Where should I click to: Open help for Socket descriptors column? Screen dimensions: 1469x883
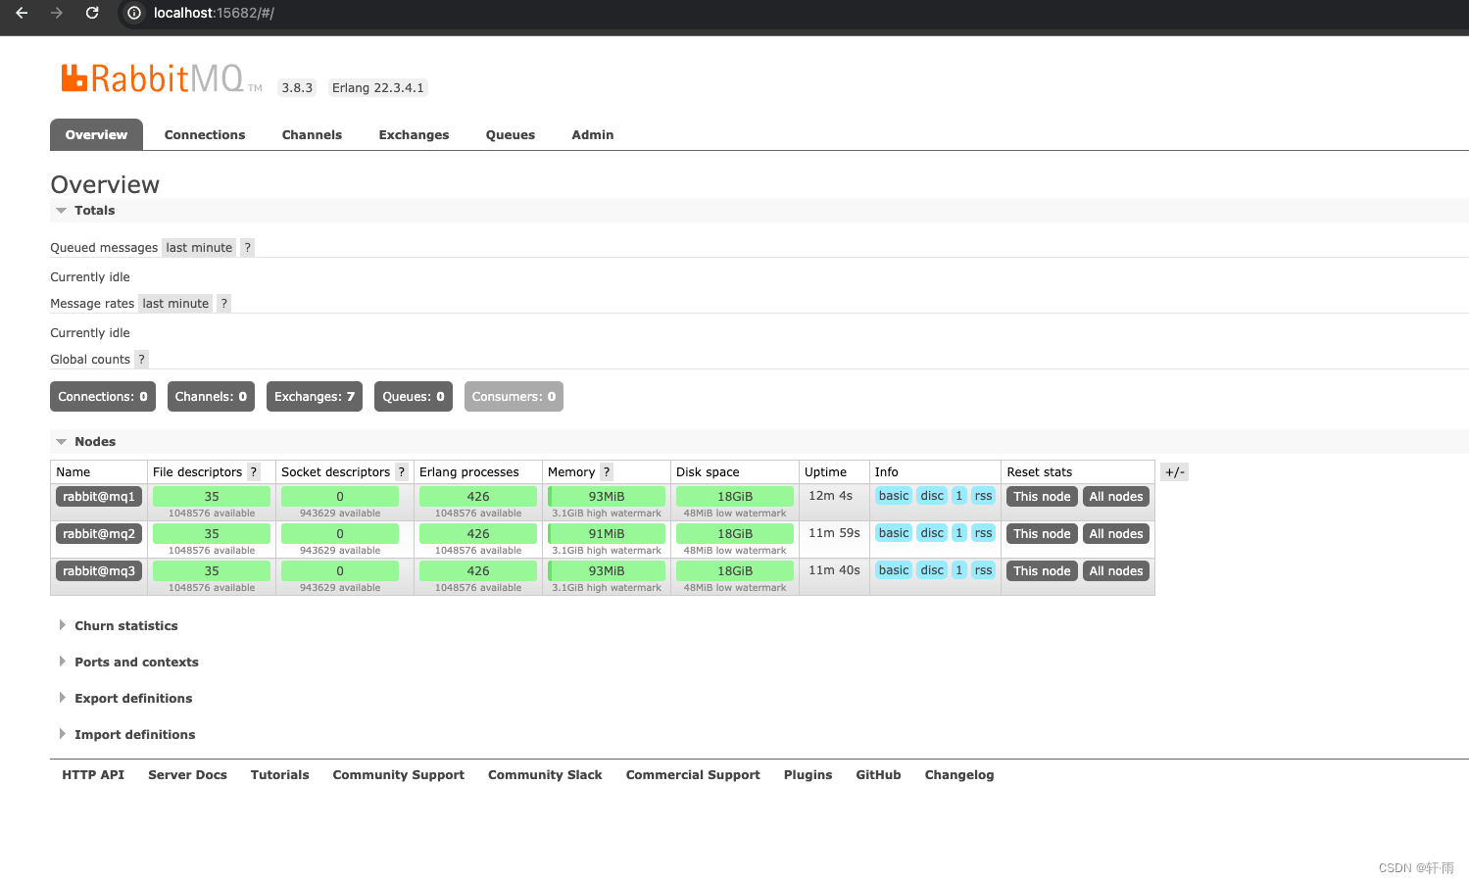point(402,472)
